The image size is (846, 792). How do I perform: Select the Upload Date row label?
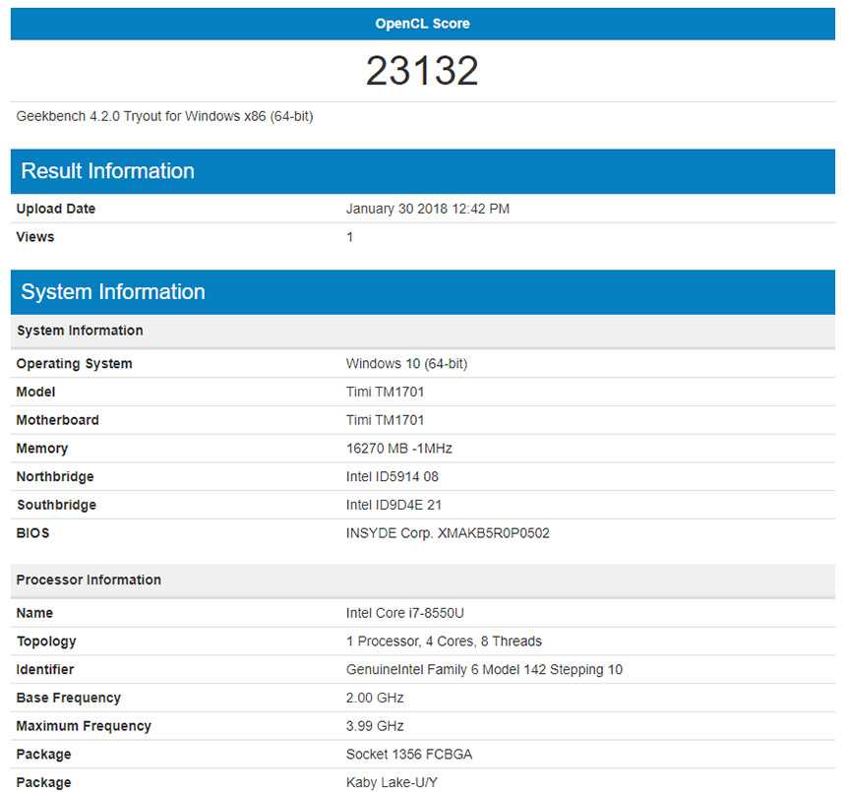[56, 209]
